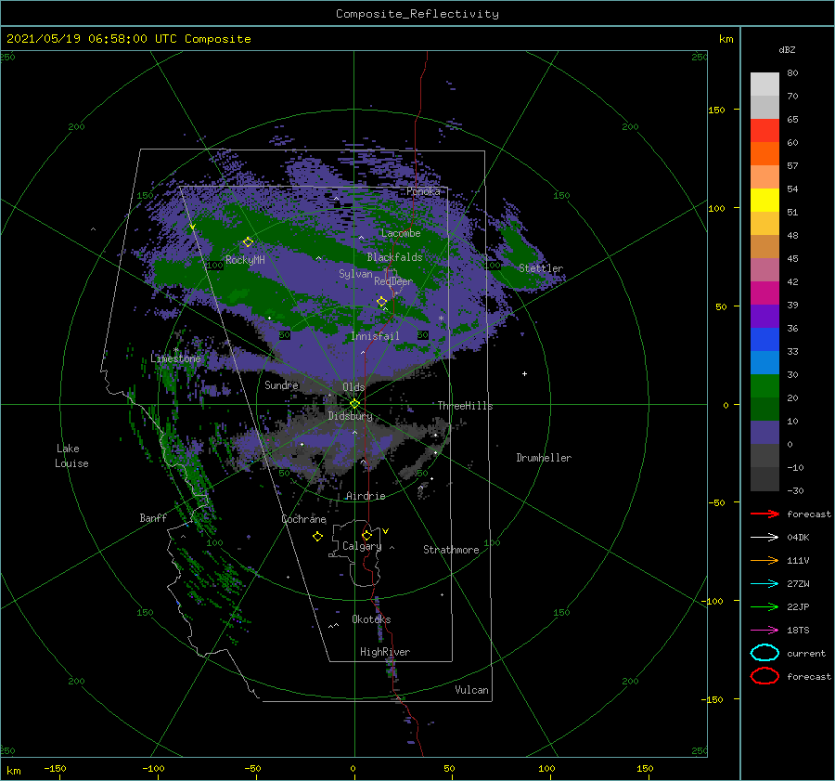Click the cyan 27ZW arrow legend icon
The height and width of the screenshot is (781, 835).
764,584
